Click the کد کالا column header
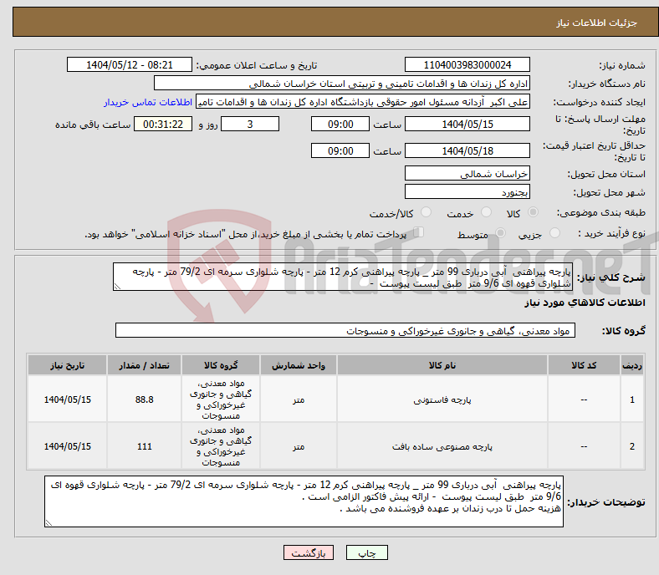This screenshot has width=659, height=575. click(x=584, y=365)
